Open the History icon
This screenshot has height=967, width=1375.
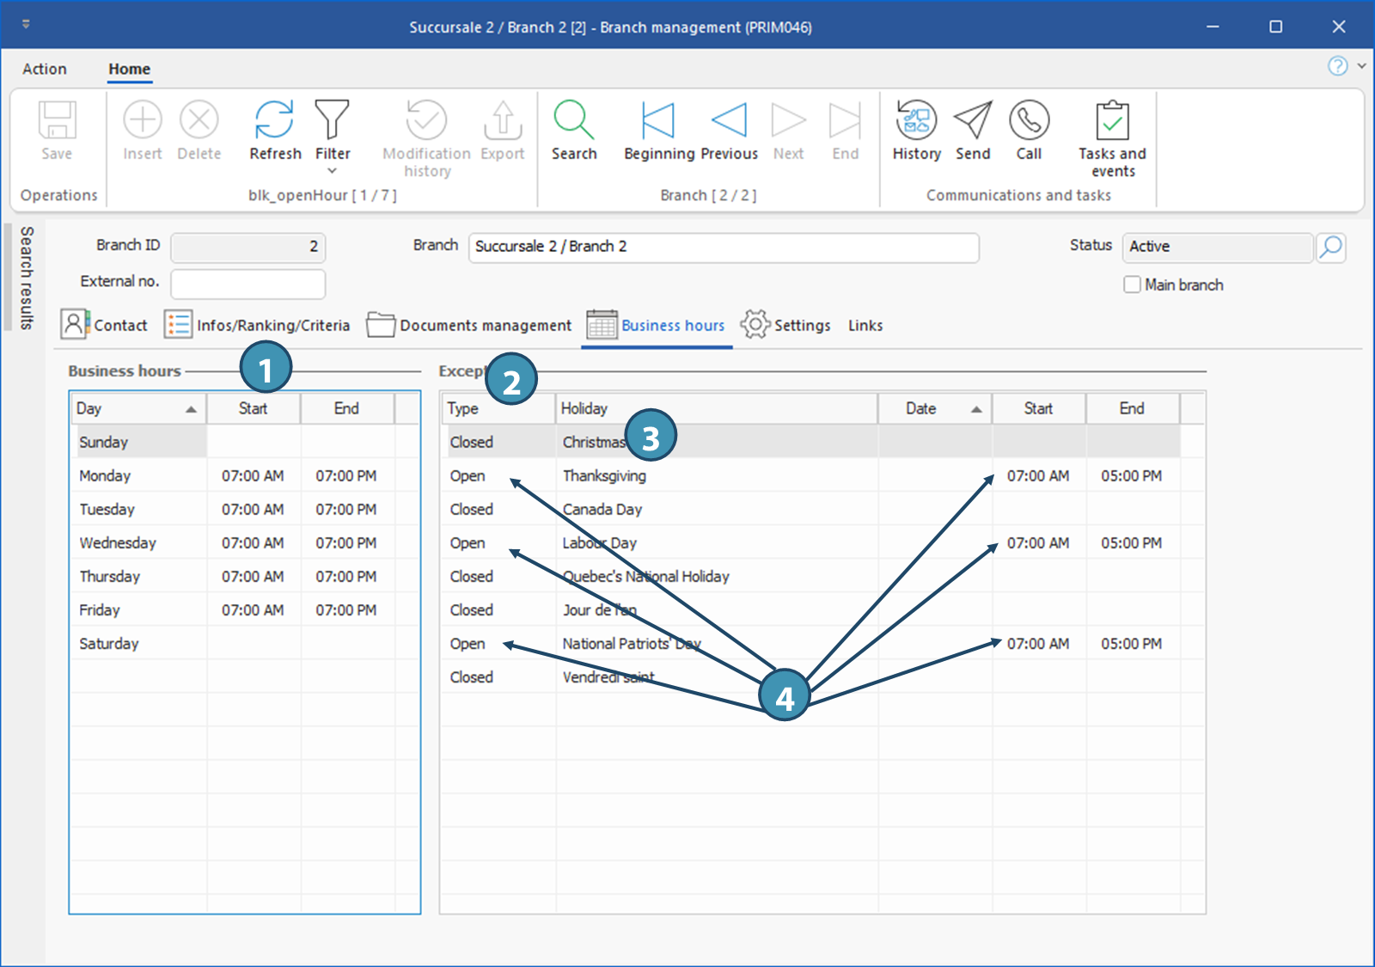click(x=916, y=120)
